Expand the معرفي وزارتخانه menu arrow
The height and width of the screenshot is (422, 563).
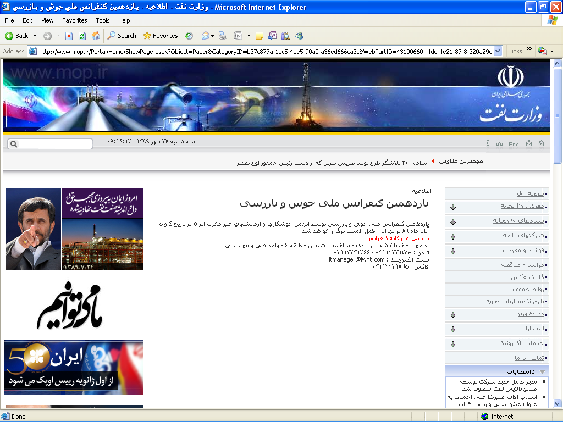click(x=453, y=207)
